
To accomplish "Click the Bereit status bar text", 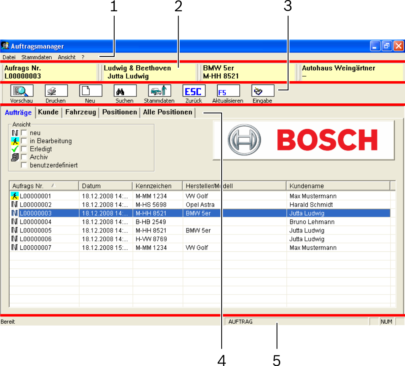I will [8, 322].
